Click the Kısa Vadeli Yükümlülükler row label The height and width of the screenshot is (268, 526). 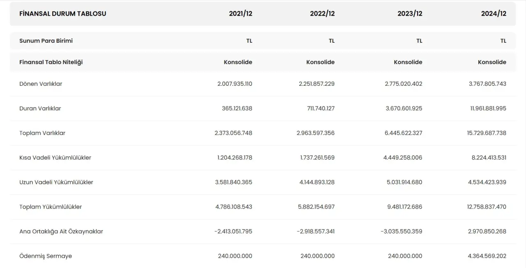[55, 158]
